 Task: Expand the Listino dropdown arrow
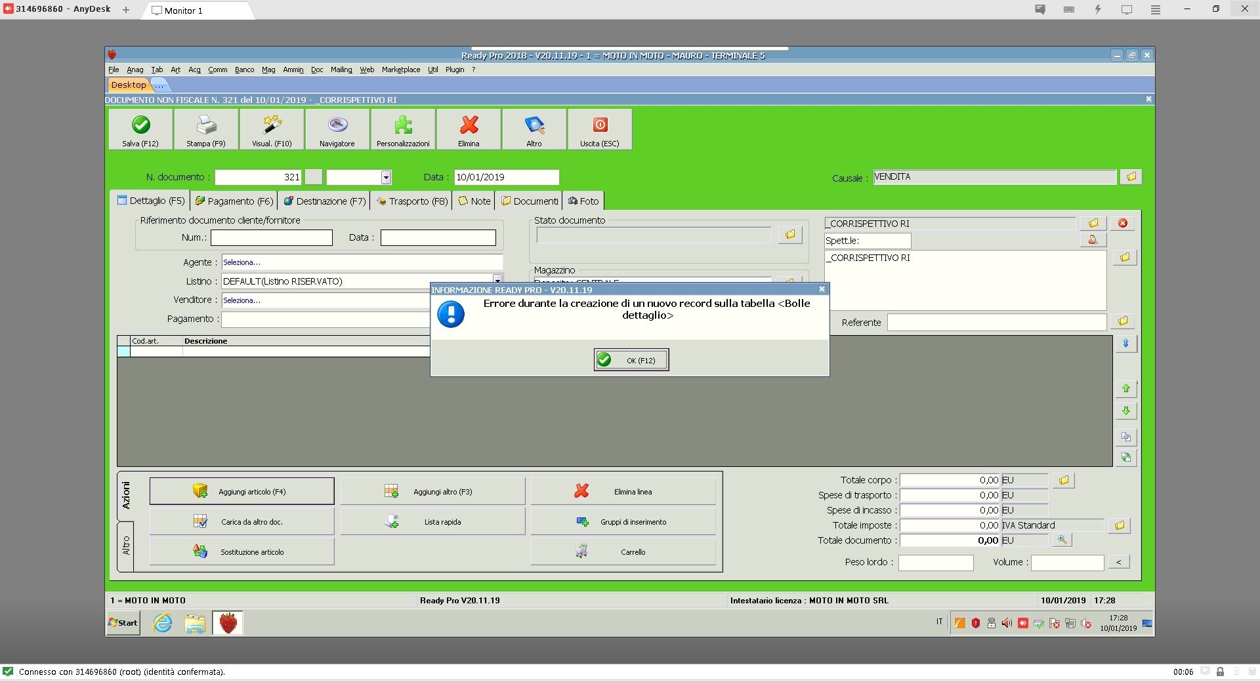[497, 281]
